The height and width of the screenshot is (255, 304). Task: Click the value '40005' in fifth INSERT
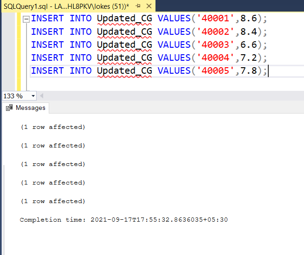(215, 70)
